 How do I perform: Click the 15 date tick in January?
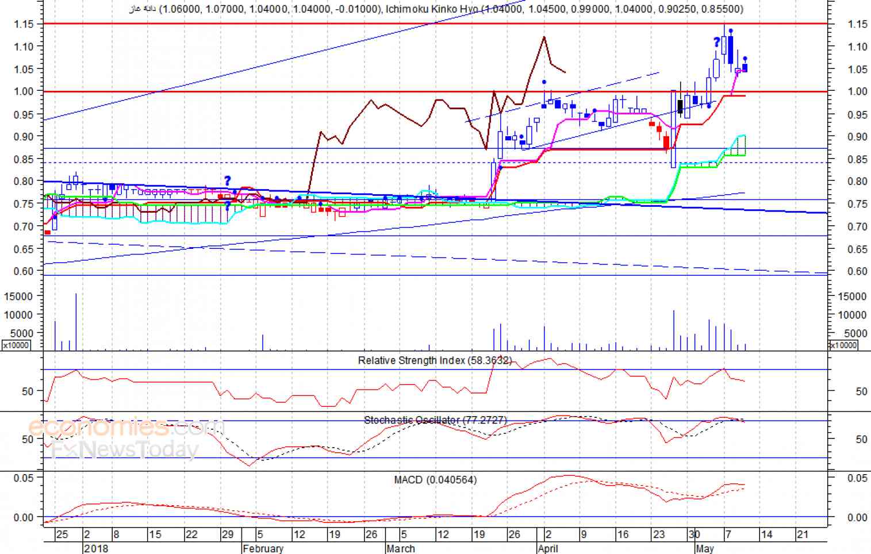pos(155,535)
